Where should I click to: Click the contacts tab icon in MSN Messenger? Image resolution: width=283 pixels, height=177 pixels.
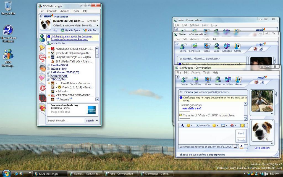pyautogui.click(x=42, y=38)
